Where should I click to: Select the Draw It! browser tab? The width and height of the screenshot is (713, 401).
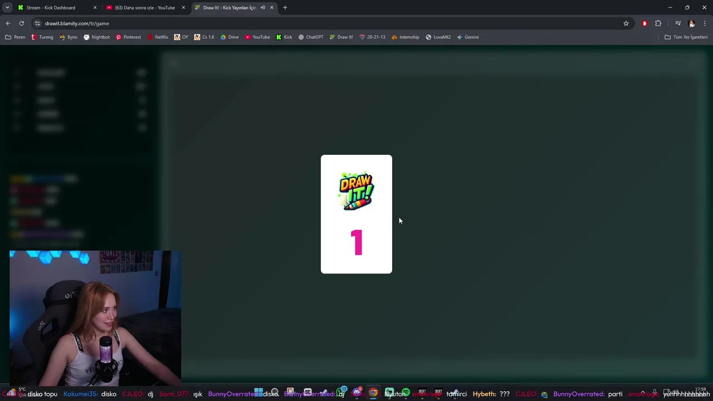pos(234,8)
